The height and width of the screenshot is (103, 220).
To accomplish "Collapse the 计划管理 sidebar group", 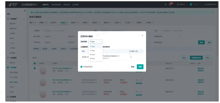I will (24, 58).
